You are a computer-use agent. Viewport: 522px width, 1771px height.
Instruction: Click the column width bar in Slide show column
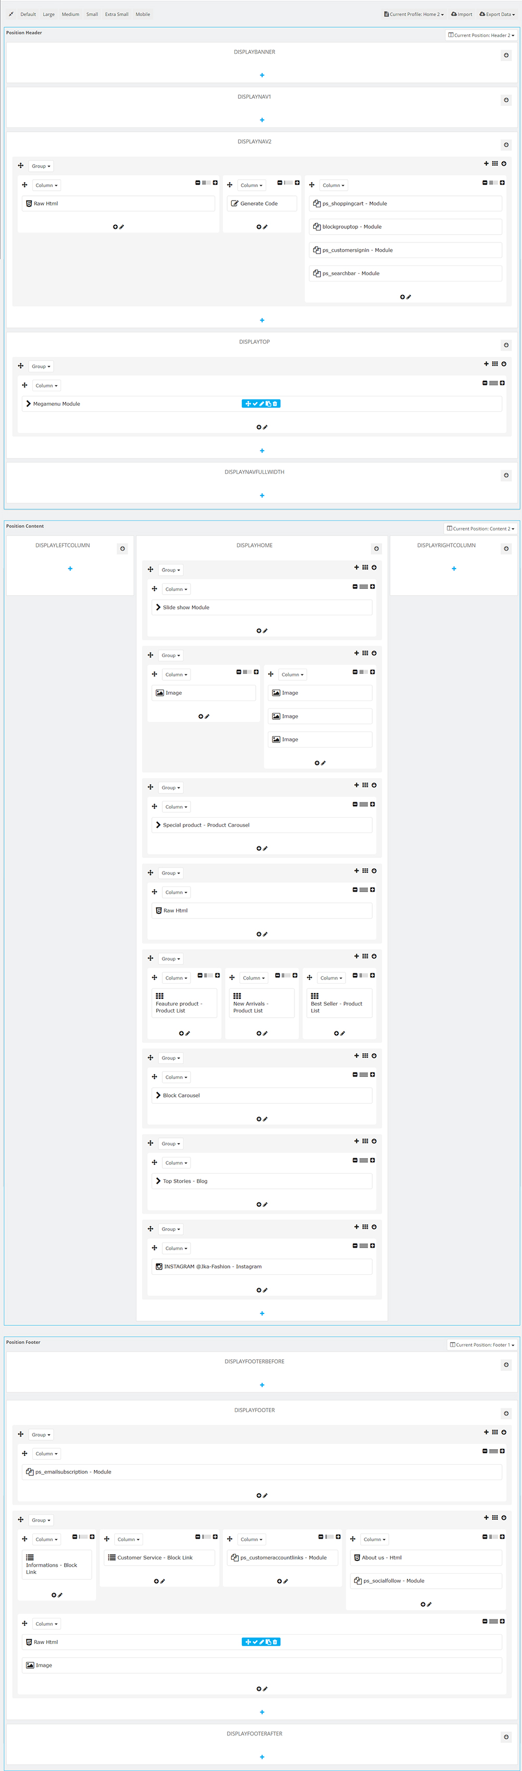pyautogui.click(x=364, y=587)
